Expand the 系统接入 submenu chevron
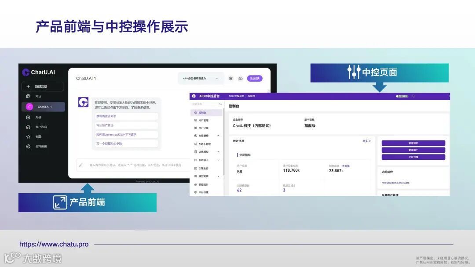The height and width of the screenshot is (267, 475). [x=219, y=160]
